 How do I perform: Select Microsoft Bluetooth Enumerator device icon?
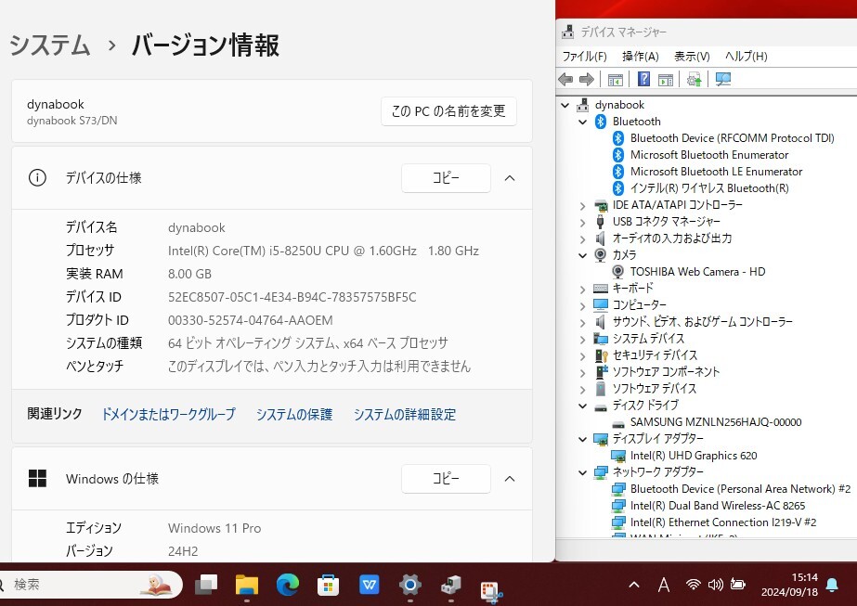pyautogui.click(x=618, y=155)
